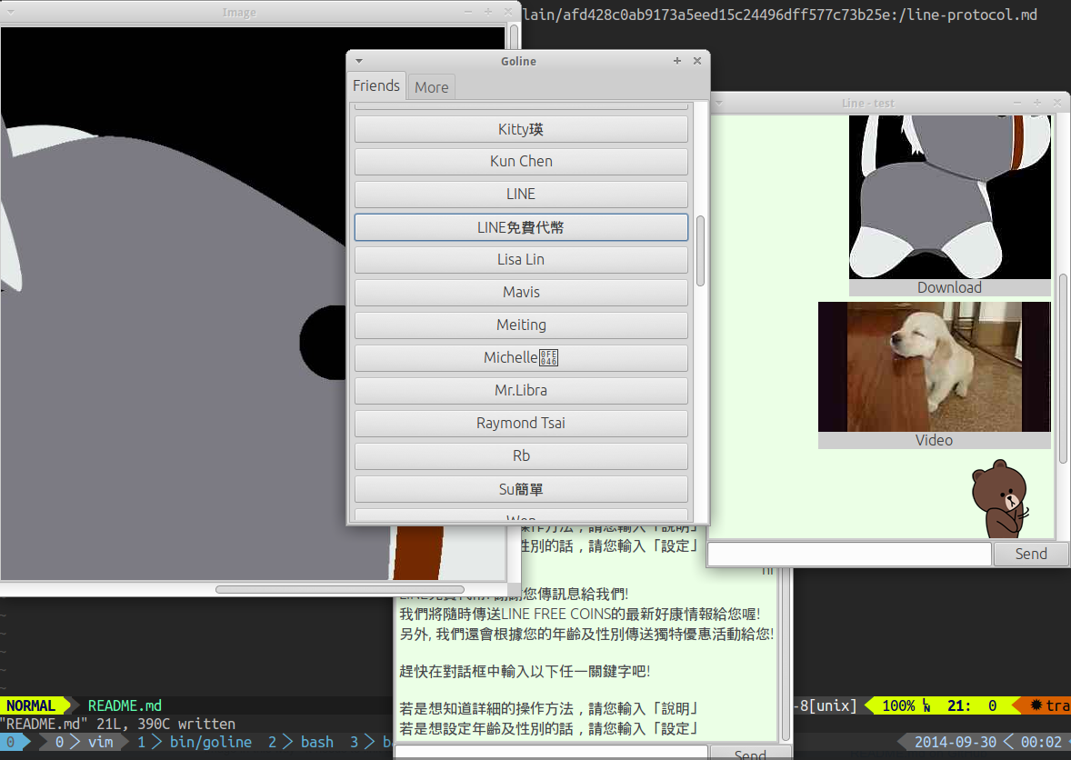The image size is (1071, 760).
Task: Click the 00:02 clock in tmux bar
Action: [1041, 742]
